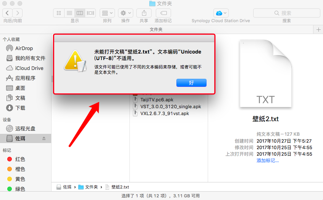Click the 设备 sidebar heading

[7, 120]
